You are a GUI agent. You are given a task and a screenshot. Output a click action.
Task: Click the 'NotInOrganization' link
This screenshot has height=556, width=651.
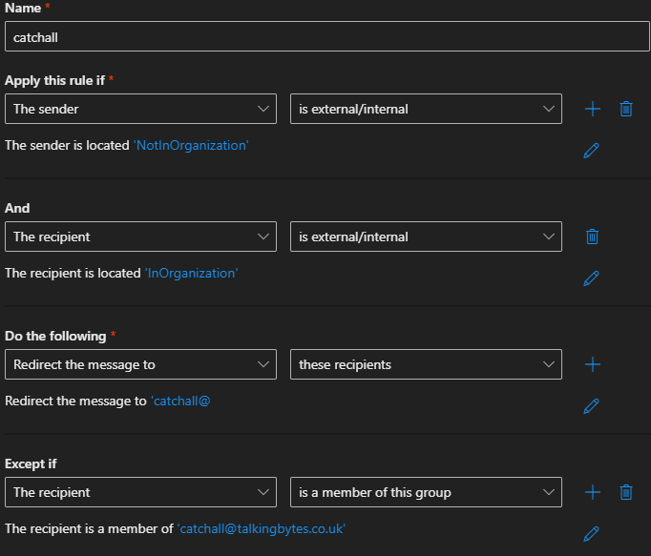coord(191,145)
